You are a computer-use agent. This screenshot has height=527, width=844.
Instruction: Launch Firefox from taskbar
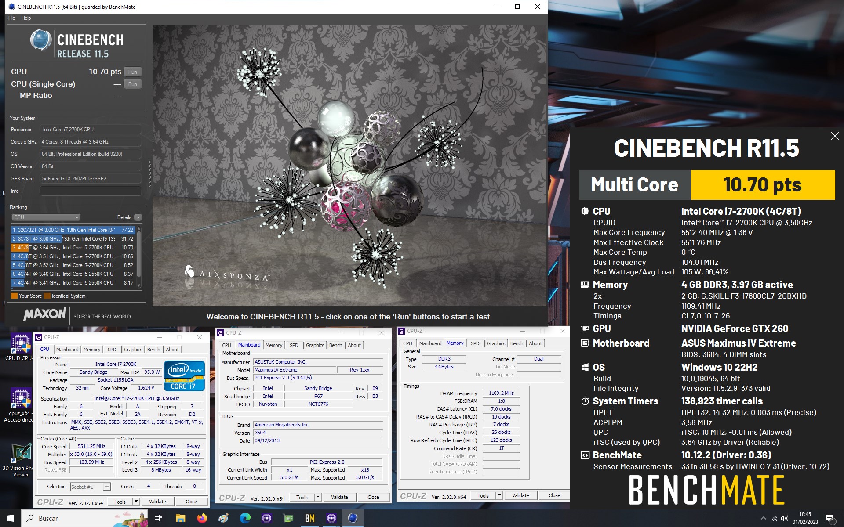[x=202, y=518]
